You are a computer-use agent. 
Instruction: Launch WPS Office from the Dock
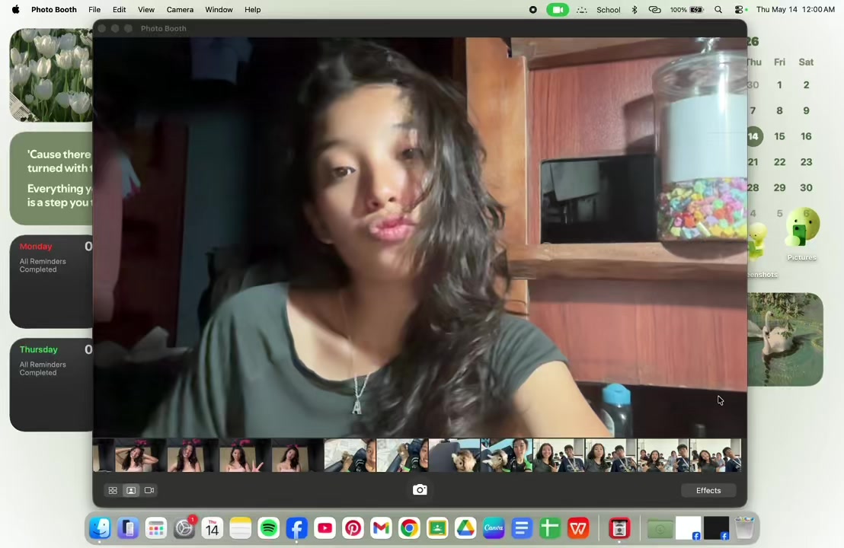click(x=578, y=528)
